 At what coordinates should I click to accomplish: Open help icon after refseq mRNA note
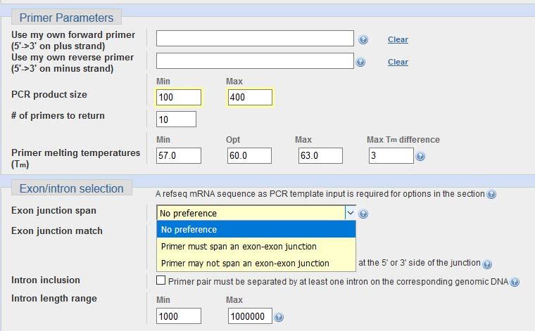pyautogui.click(x=491, y=194)
